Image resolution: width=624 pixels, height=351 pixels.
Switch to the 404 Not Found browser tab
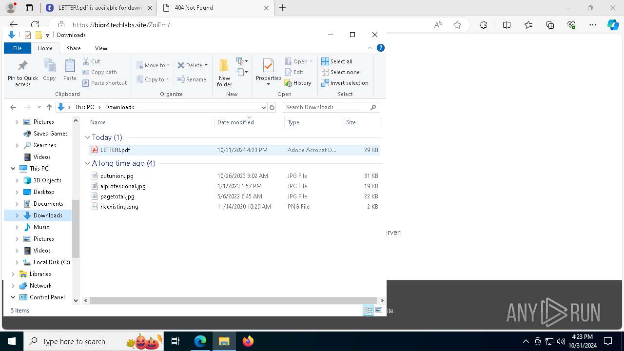click(215, 8)
